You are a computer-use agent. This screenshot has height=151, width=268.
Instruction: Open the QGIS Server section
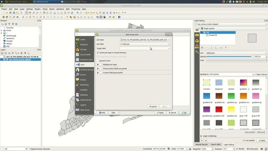click(x=85, y=110)
